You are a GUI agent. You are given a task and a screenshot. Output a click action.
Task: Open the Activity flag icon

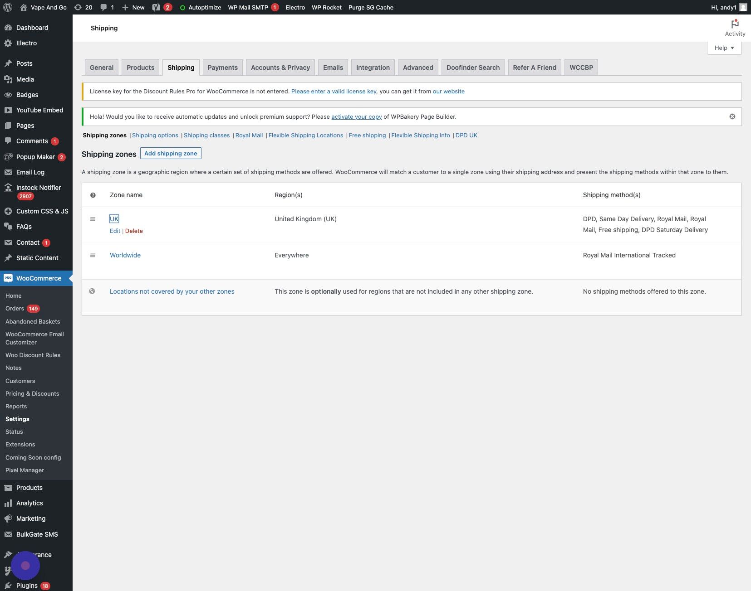click(735, 24)
